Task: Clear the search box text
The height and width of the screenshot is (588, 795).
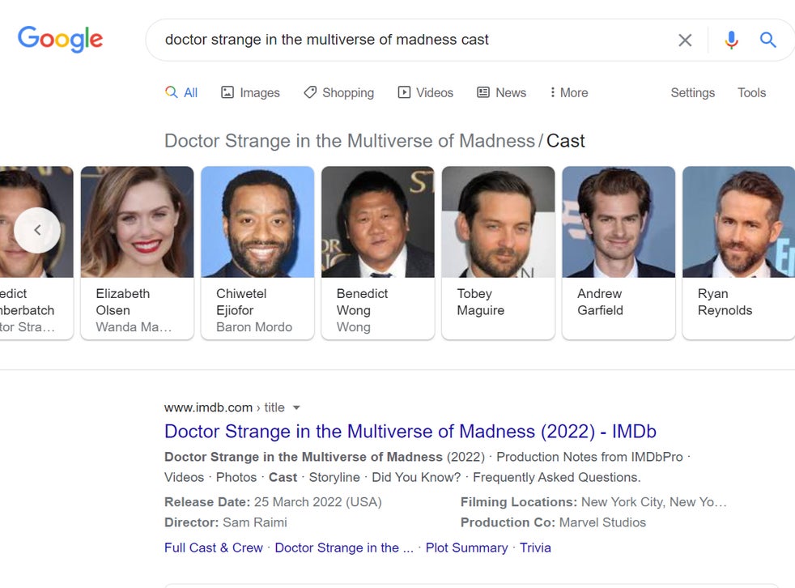Action: (x=685, y=40)
